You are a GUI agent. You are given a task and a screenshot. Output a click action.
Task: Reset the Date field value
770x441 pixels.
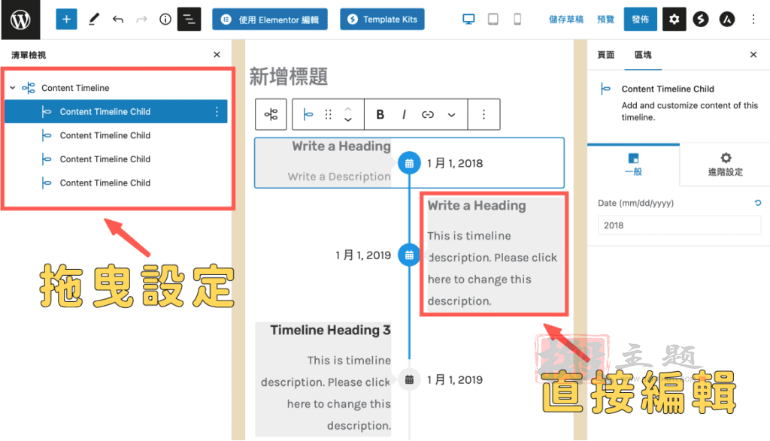pyautogui.click(x=758, y=203)
